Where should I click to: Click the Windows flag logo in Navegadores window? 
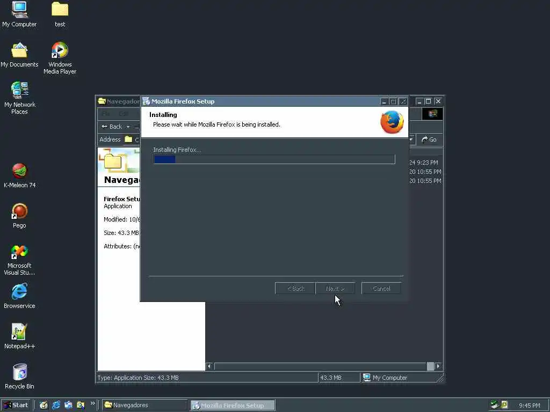click(x=432, y=114)
